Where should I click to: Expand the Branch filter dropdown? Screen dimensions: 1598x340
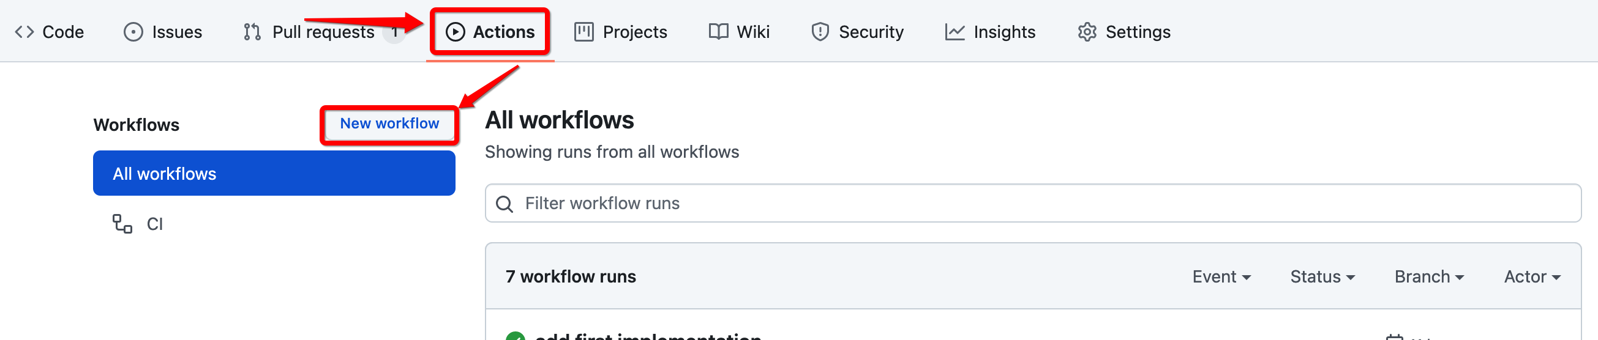[1428, 277]
